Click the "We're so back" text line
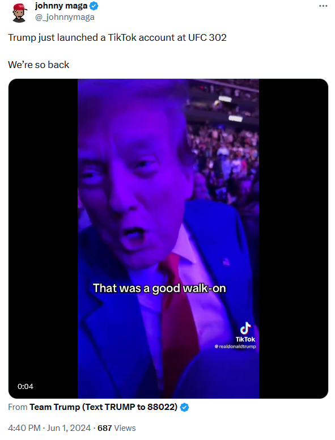The image size is (335, 440). pos(39,65)
